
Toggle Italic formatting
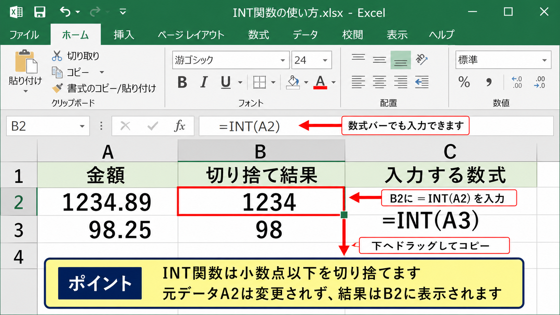click(x=204, y=82)
